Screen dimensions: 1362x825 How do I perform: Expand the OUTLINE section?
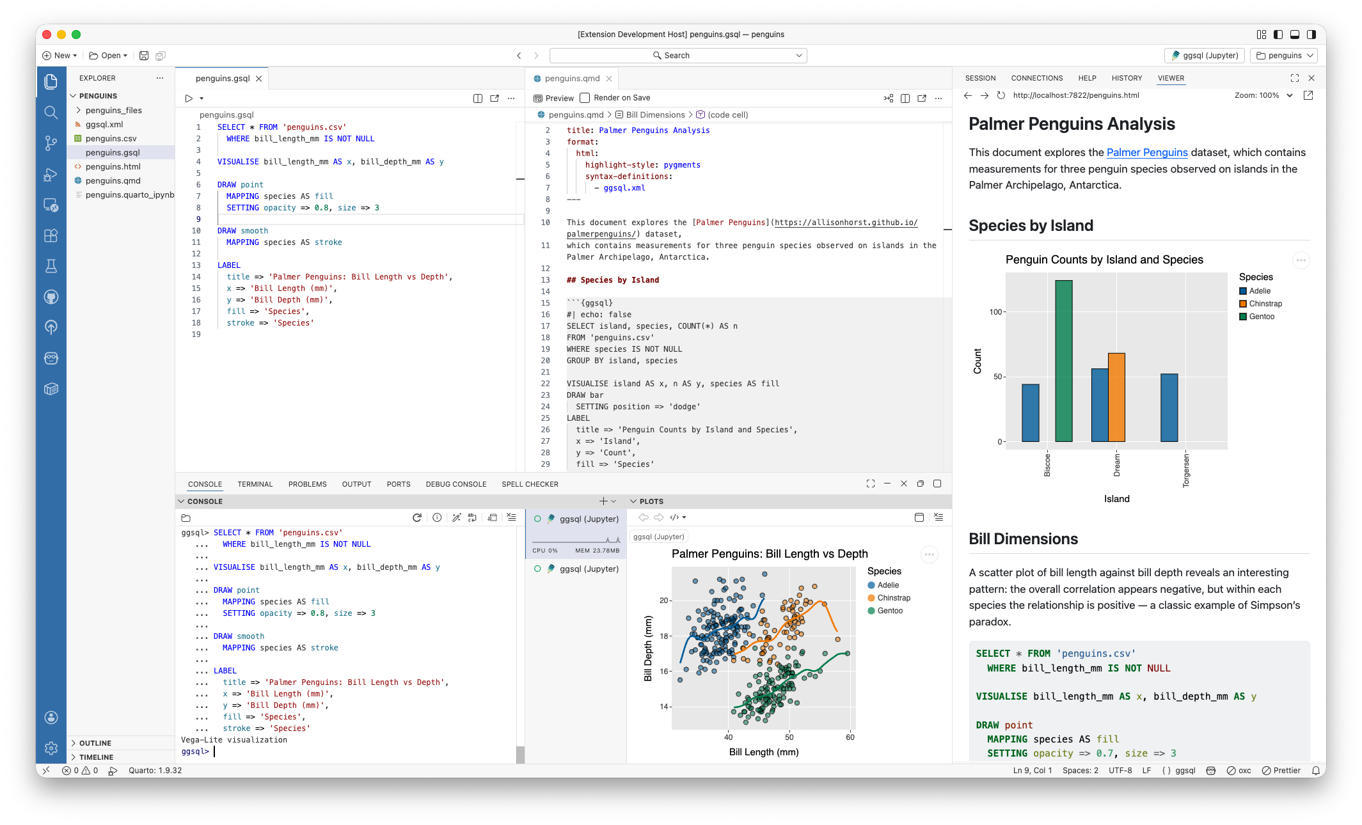pyautogui.click(x=95, y=743)
